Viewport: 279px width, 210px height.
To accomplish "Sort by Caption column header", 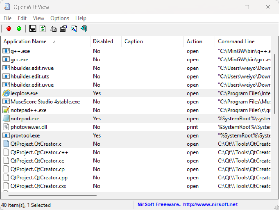I will click(152, 41).
